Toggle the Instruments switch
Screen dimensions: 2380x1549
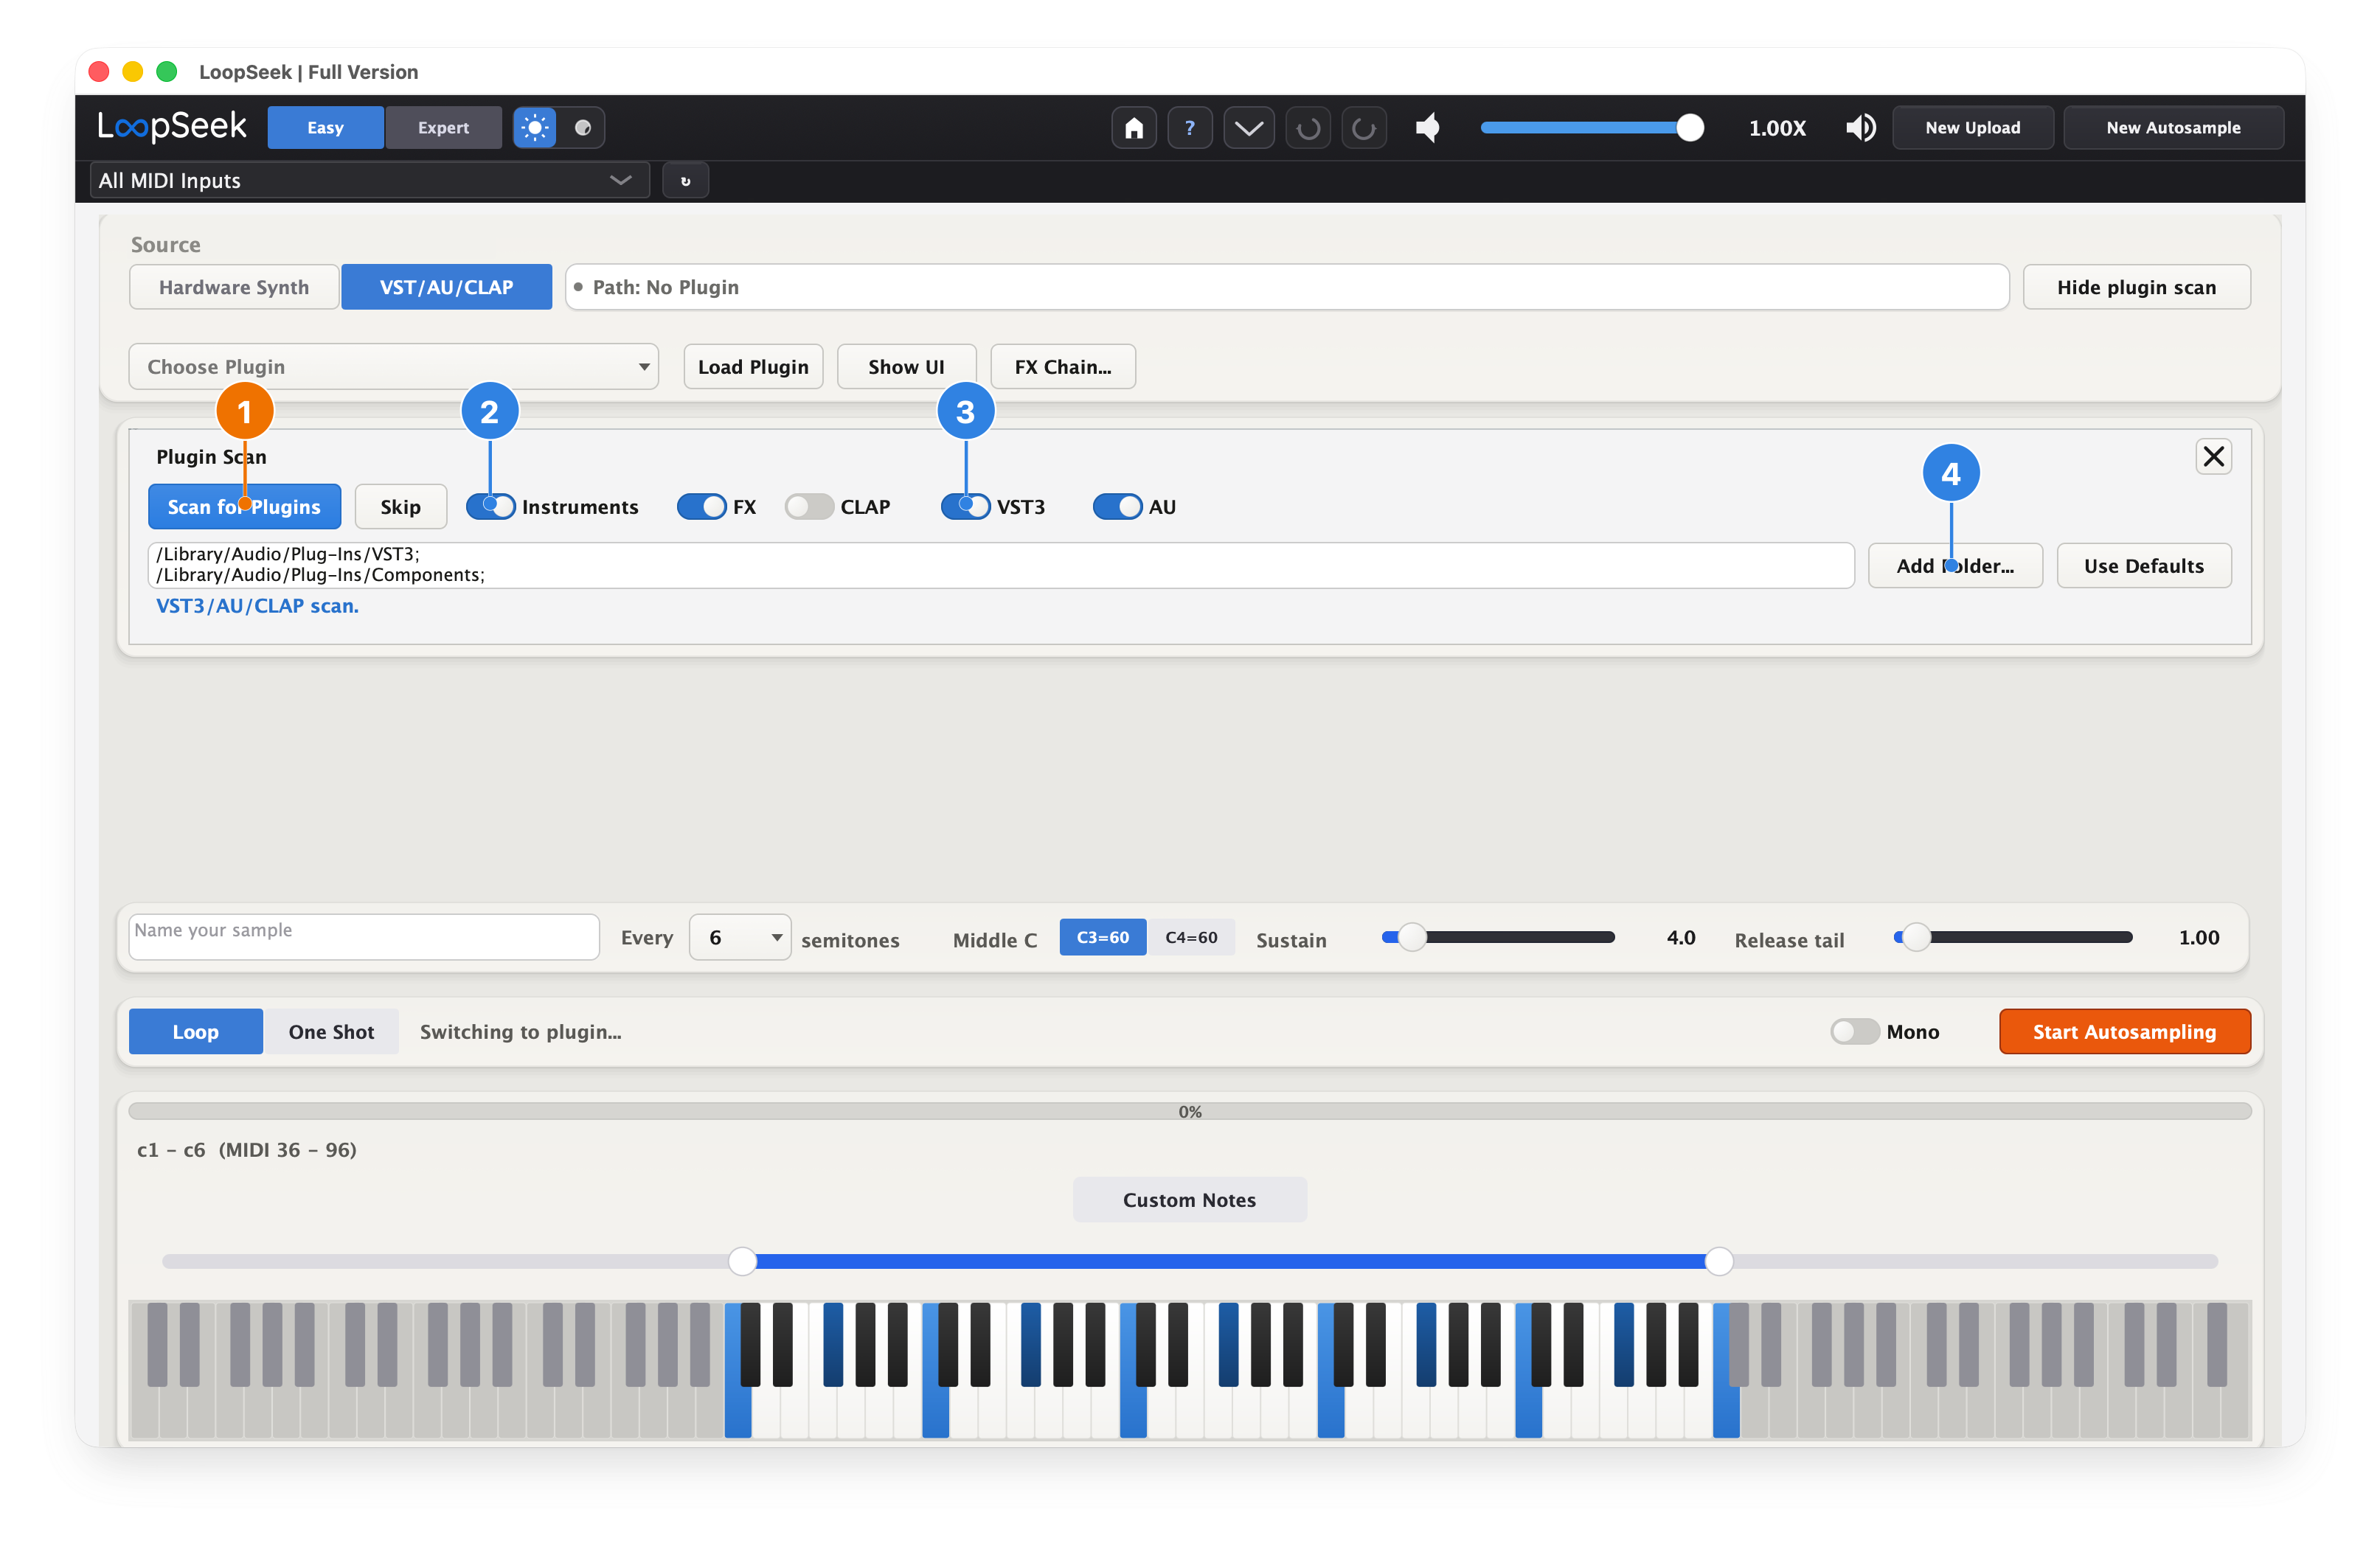tap(492, 507)
